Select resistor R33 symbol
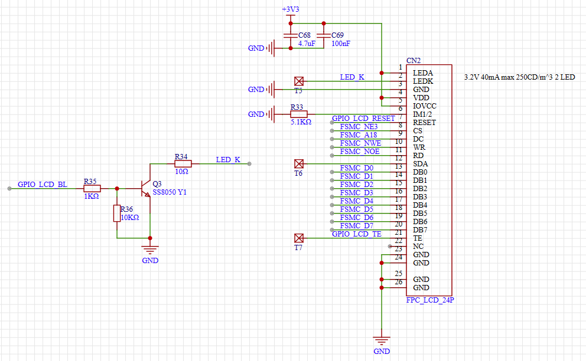 pos(299,114)
